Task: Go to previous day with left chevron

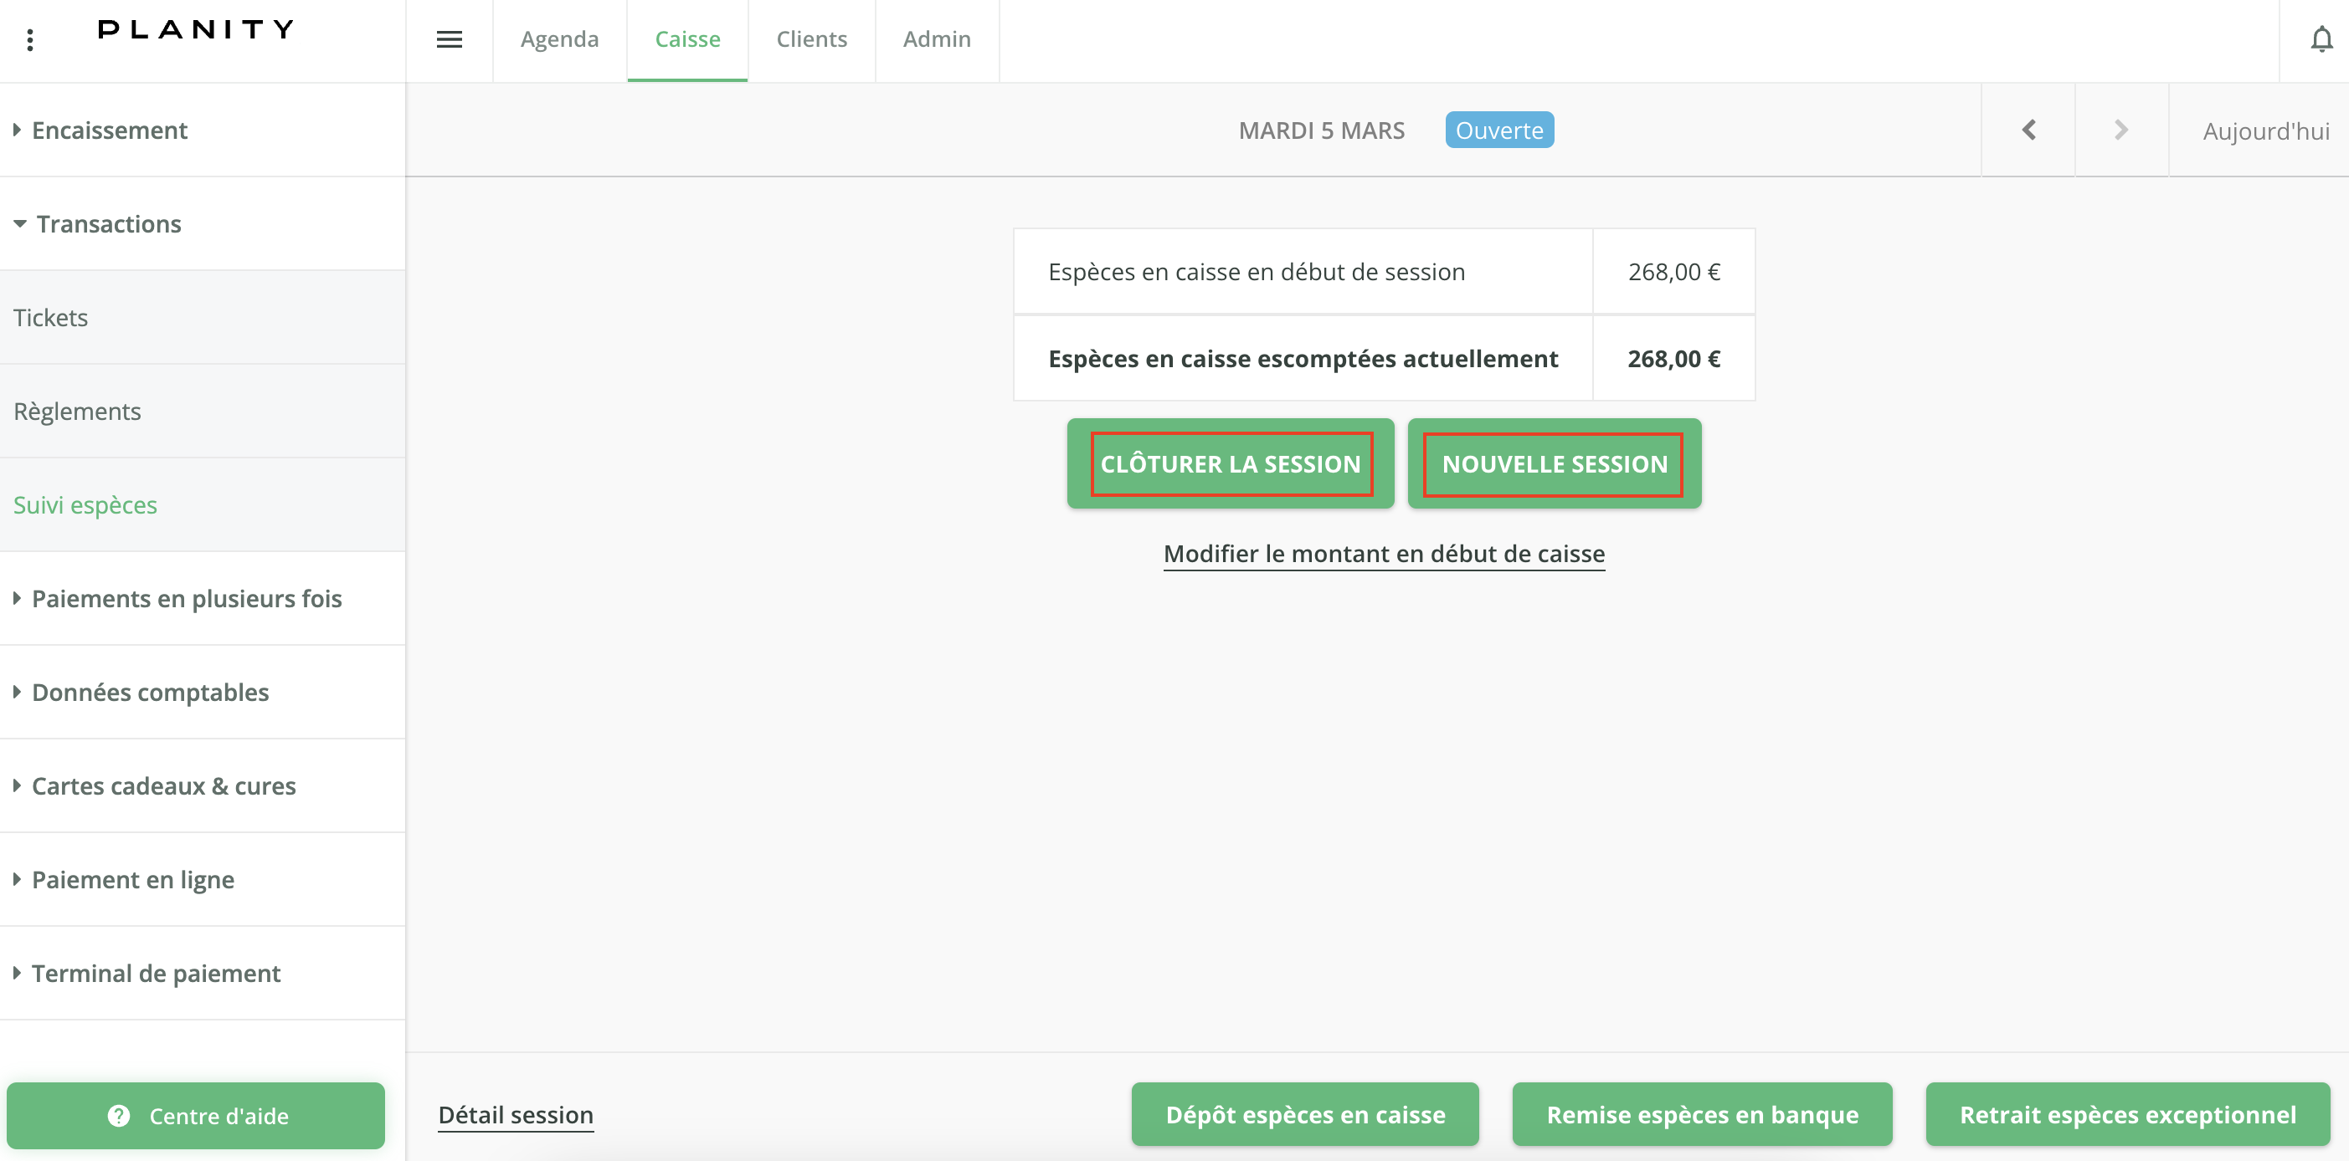Action: (x=2028, y=130)
